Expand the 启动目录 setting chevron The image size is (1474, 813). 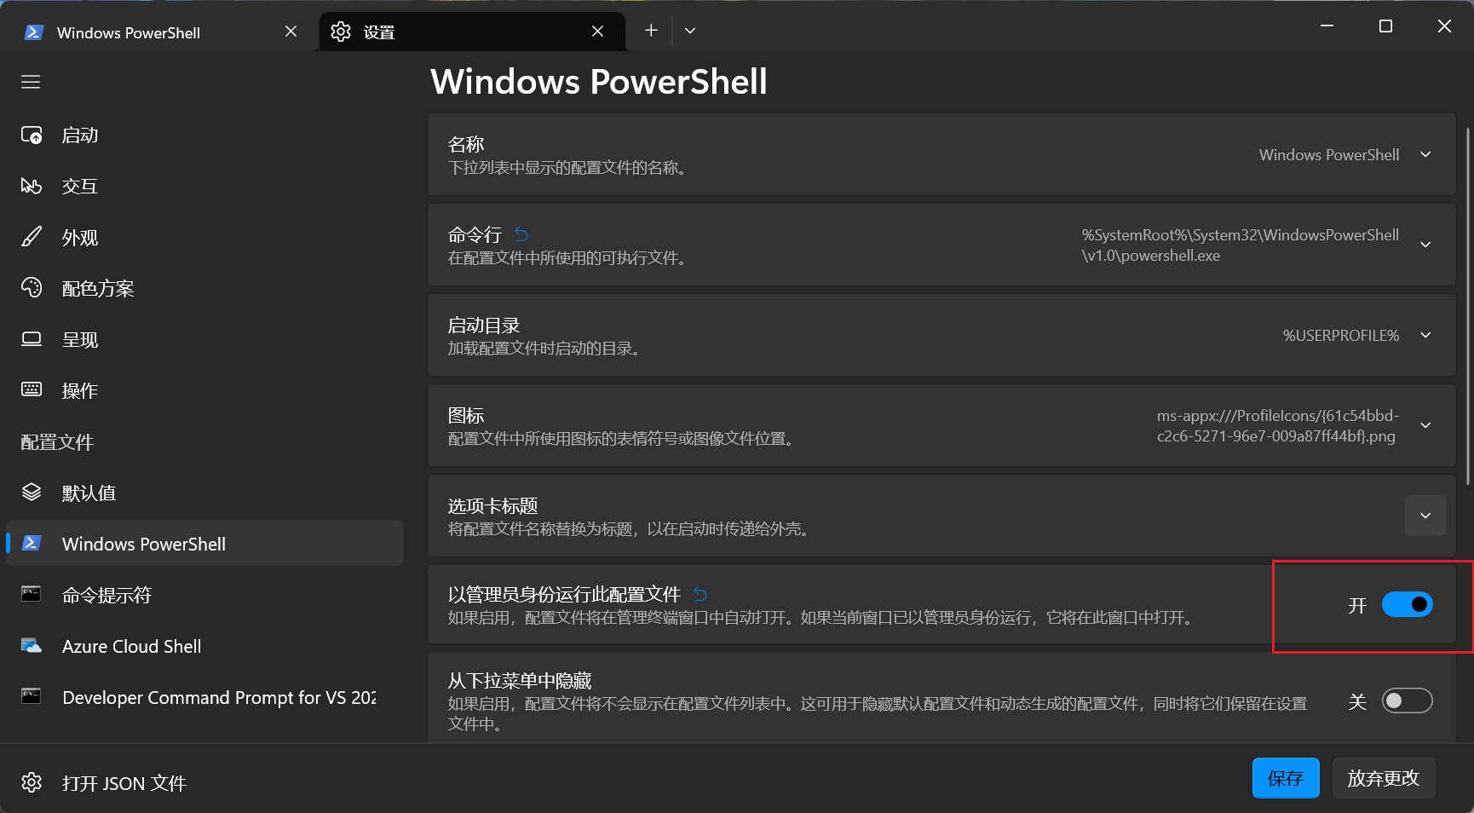pos(1425,335)
